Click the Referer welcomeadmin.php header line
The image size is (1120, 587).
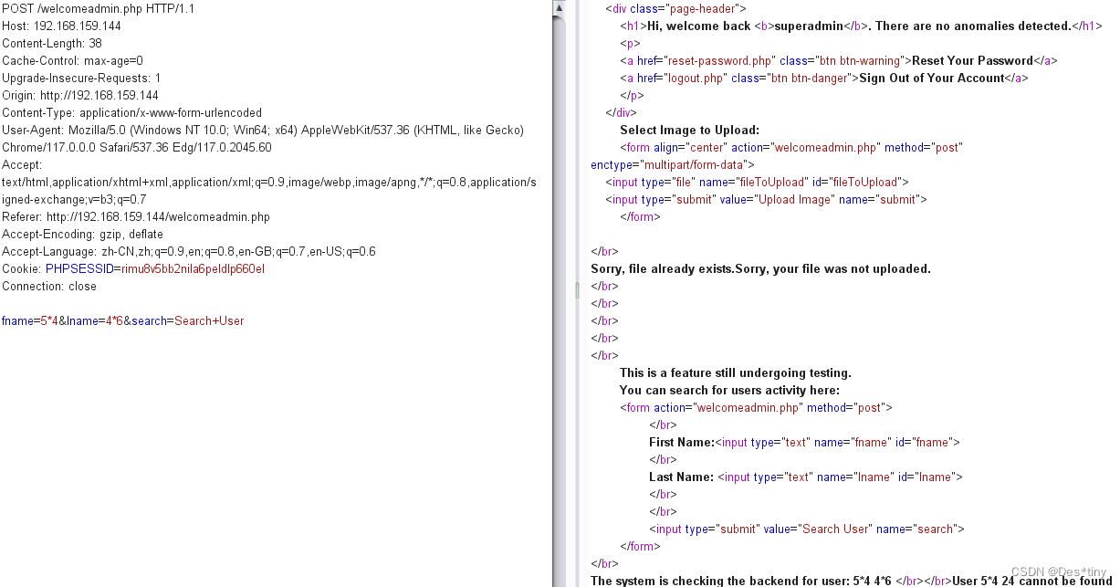[136, 217]
